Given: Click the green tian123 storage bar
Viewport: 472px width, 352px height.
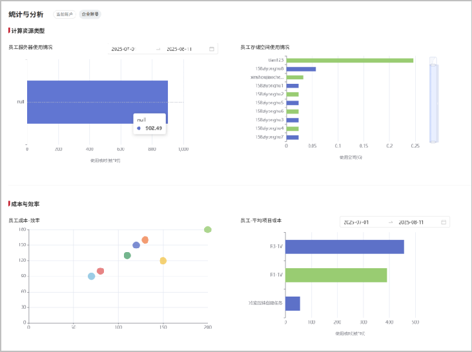Looking at the screenshot, I should click(349, 61).
